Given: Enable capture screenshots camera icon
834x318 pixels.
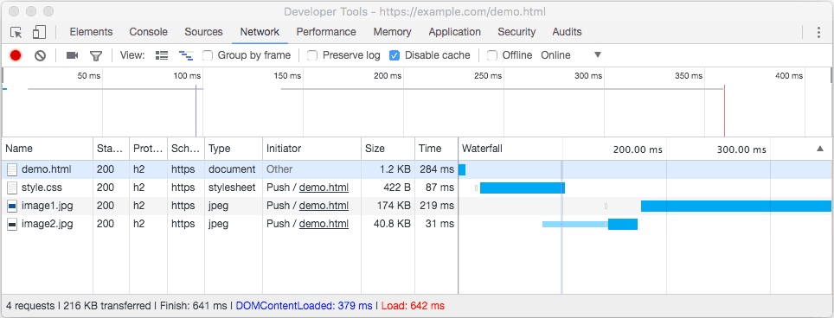Looking at the screenshot, I should pyautogui.click(x=72, y=55).
